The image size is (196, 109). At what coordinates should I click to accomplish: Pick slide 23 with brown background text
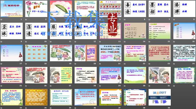[x=160, y=53]
